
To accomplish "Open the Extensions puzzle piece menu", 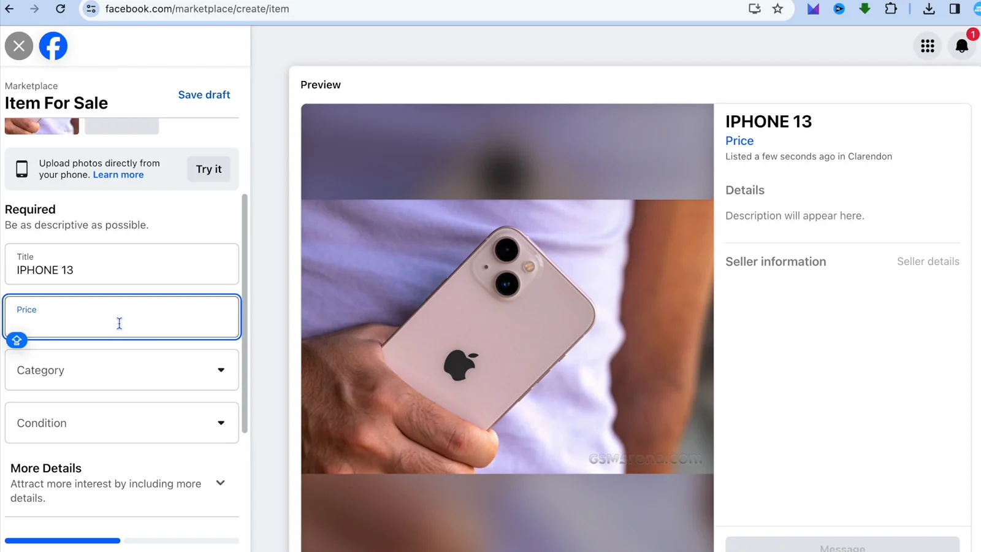I will [891, 9].
